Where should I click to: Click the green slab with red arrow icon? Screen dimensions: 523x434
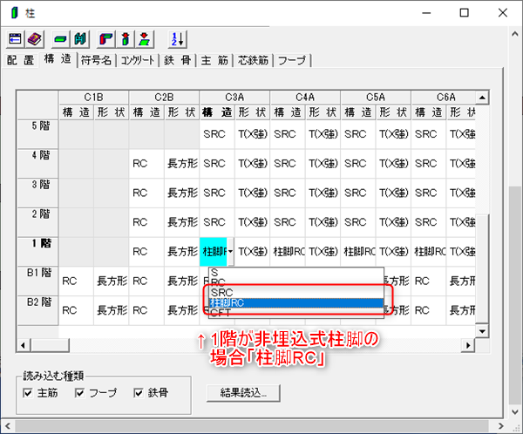coord(145,39)
